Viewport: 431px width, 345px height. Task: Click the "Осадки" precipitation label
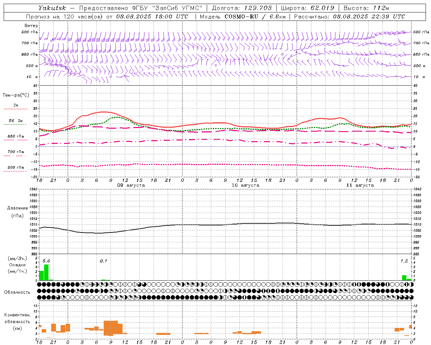18,265
